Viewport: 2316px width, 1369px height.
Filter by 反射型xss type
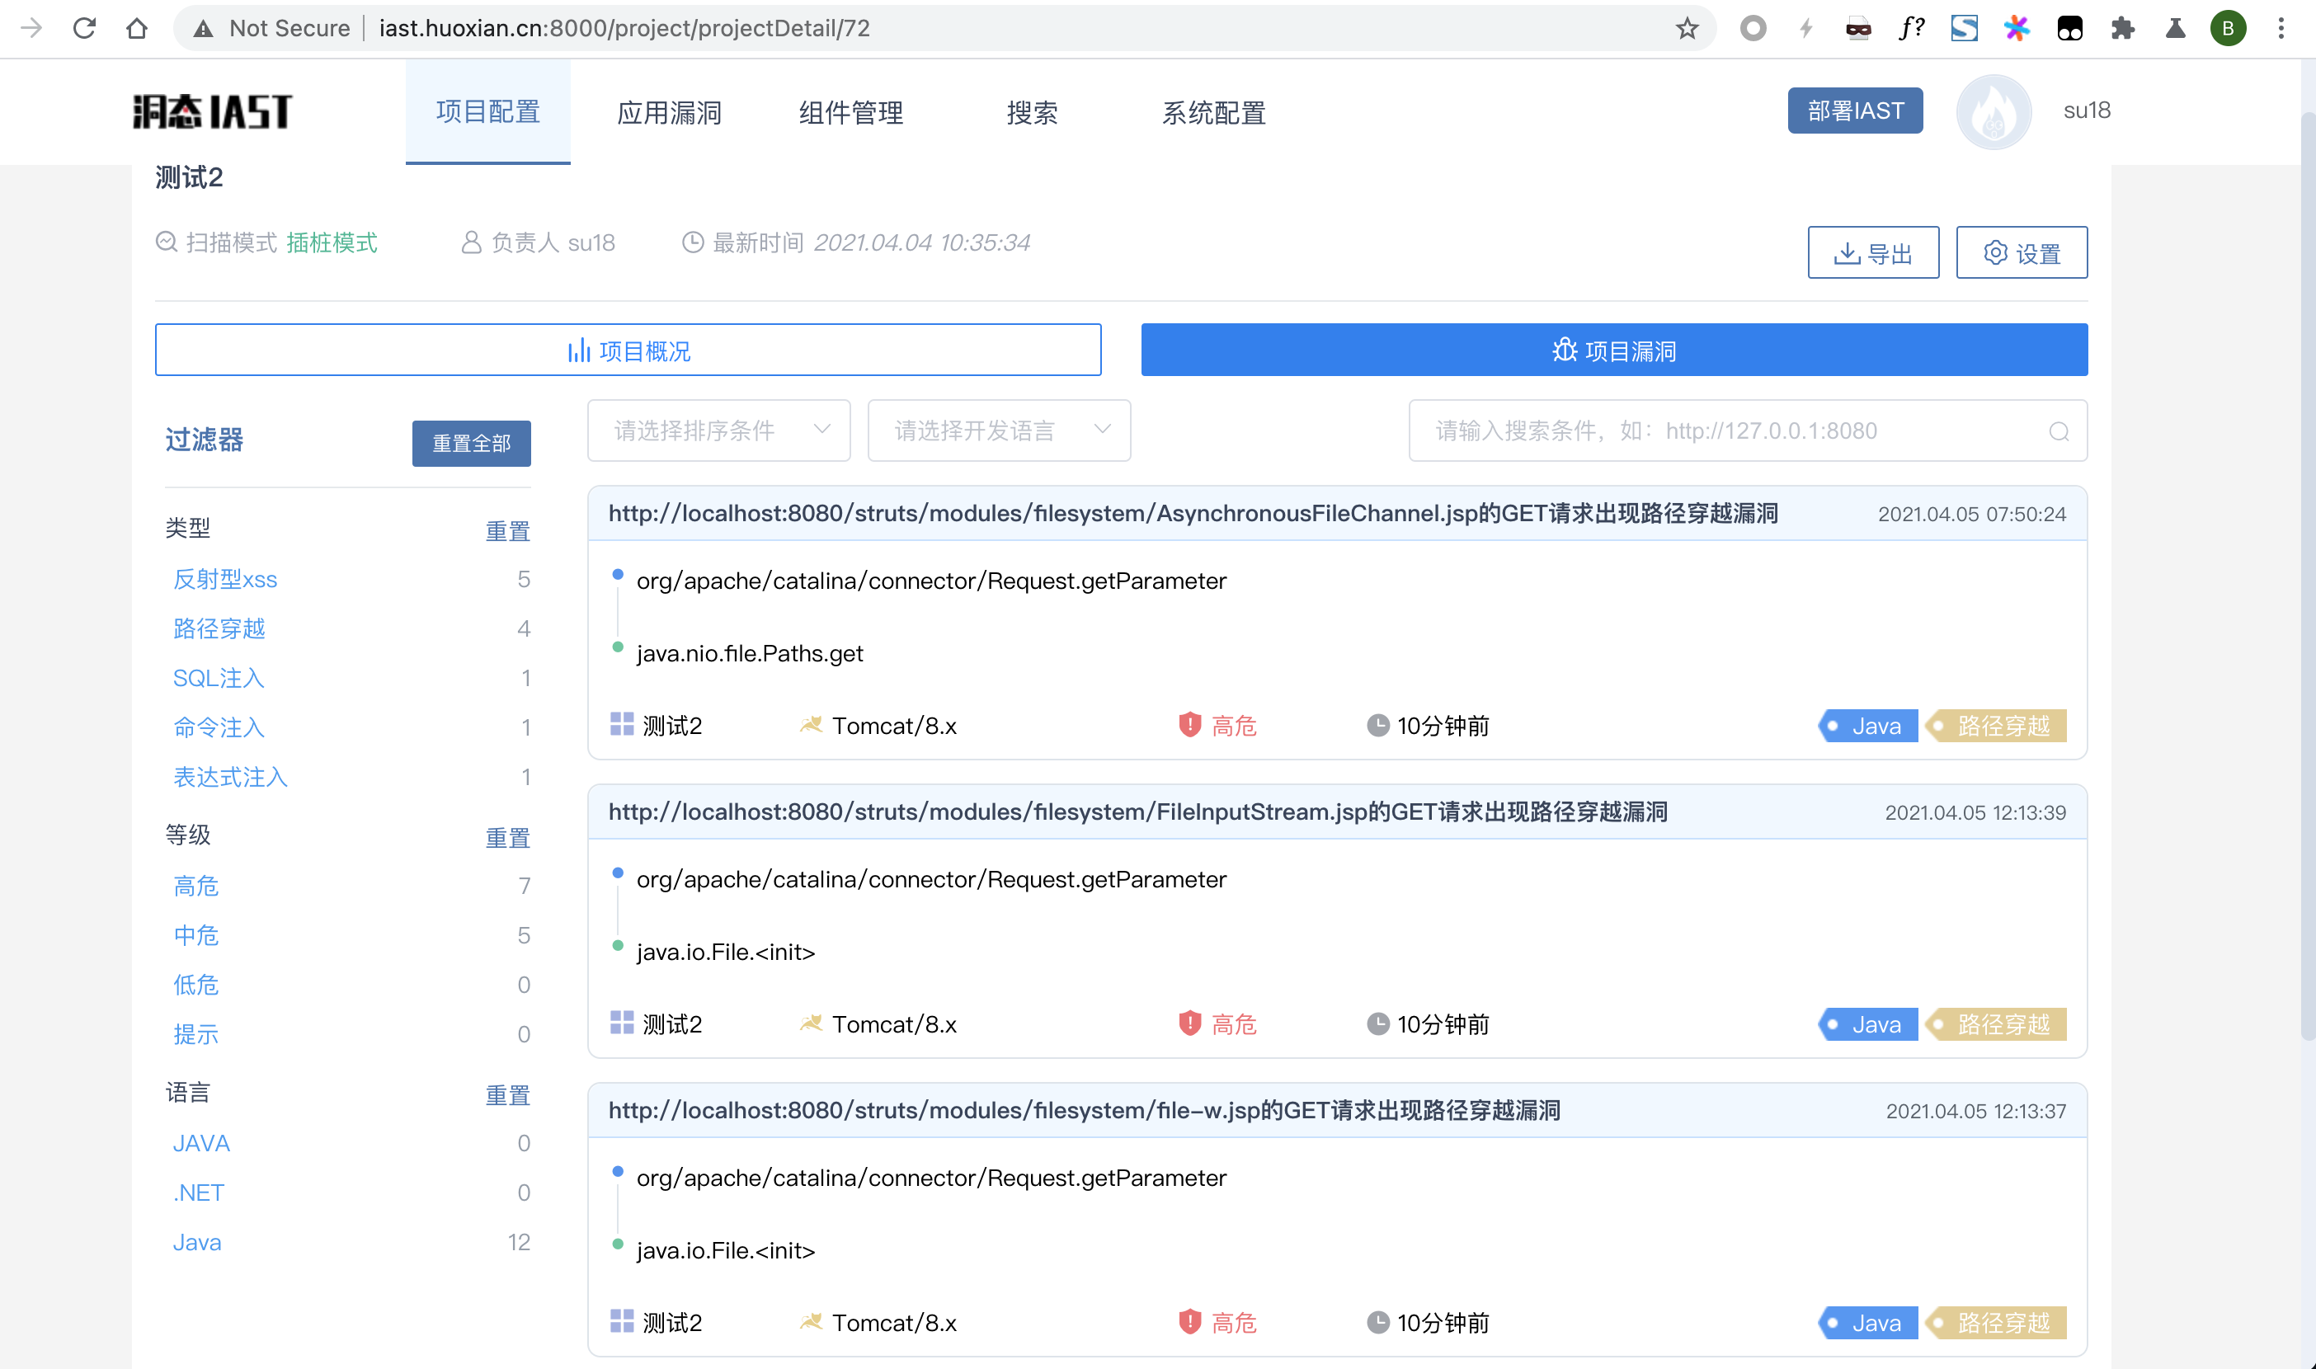pos(225,579)
